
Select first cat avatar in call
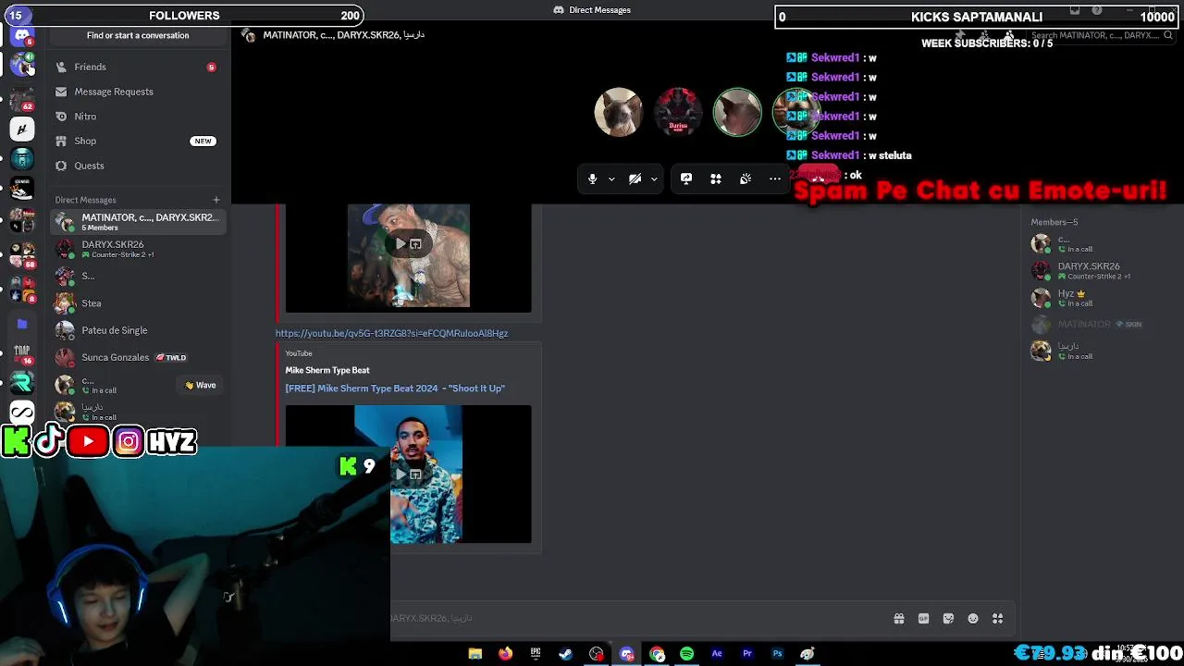point(618,112)
